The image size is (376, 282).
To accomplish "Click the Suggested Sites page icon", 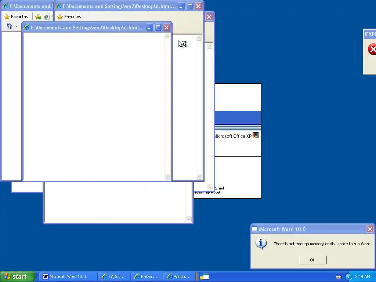I will (x=47, y=17).
